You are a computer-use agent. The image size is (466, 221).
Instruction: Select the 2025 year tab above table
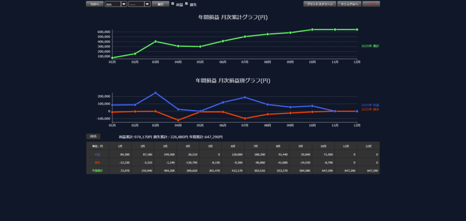93,137
